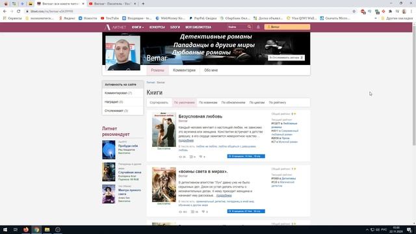Open the Яндекс bookmark in bookmarks bar
Viewport: 416px width, 234px height.
[67, 18]
